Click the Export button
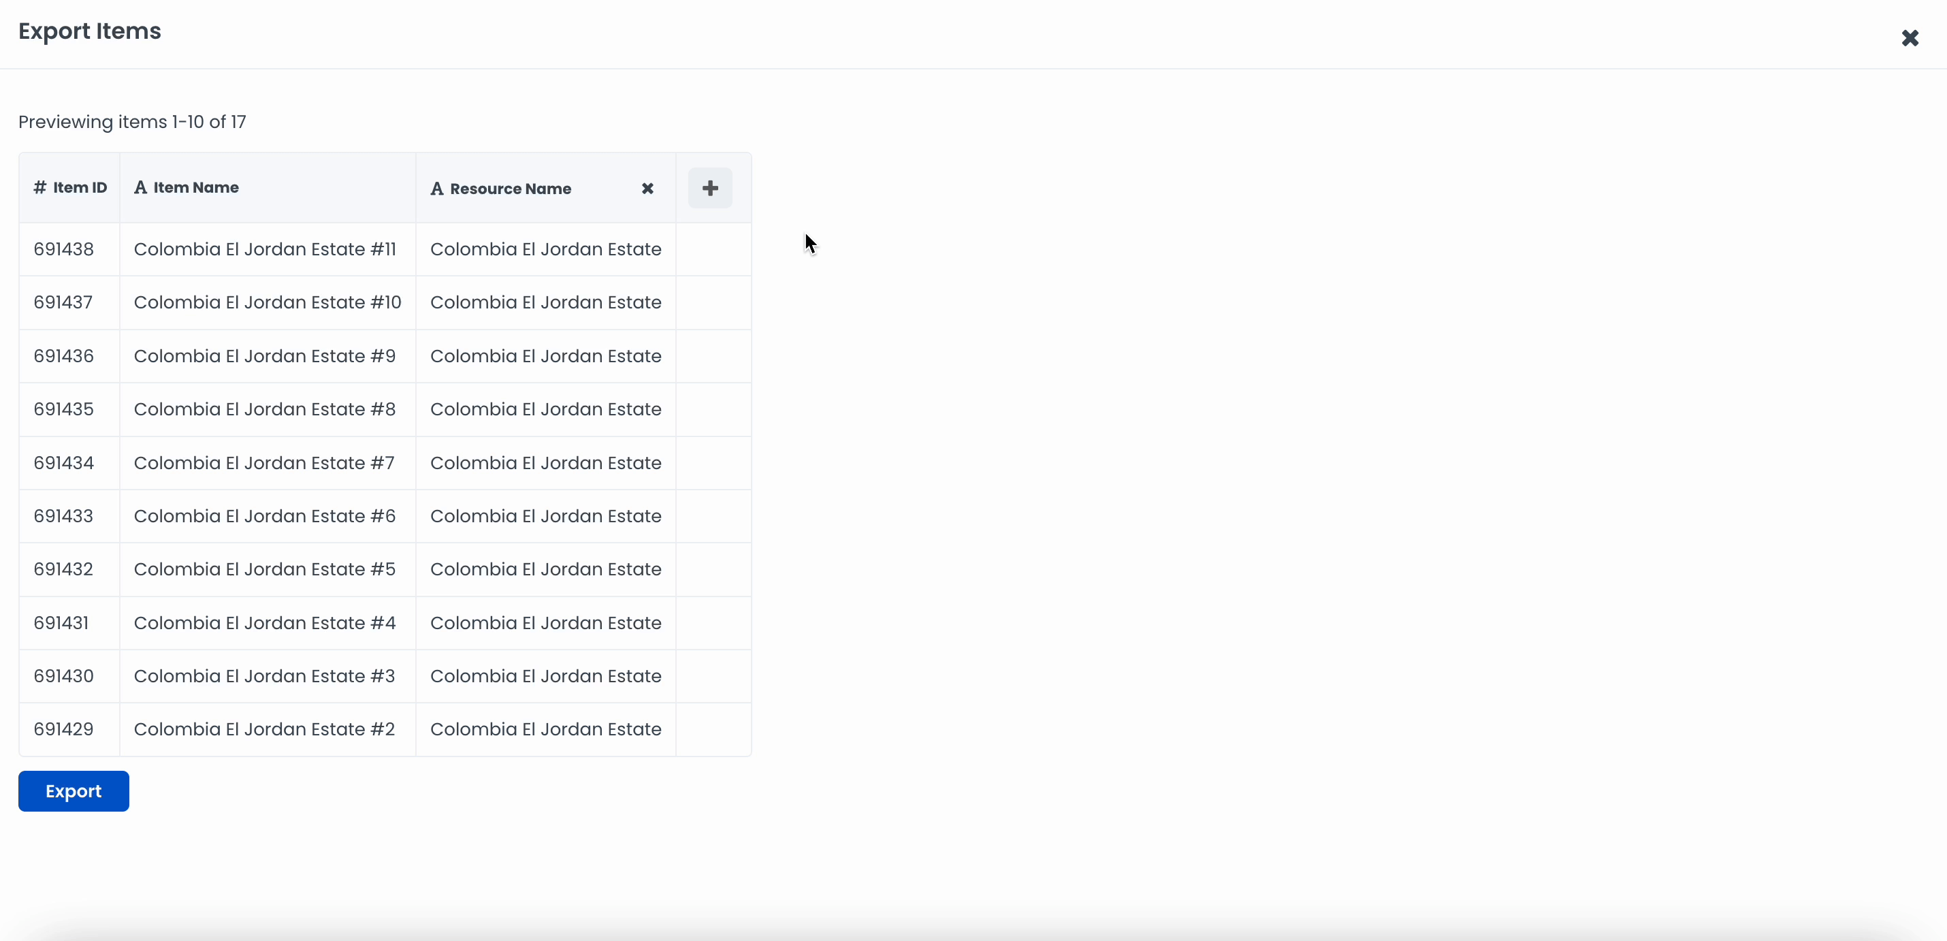The image size is (1947, 941). coord(74,791)
